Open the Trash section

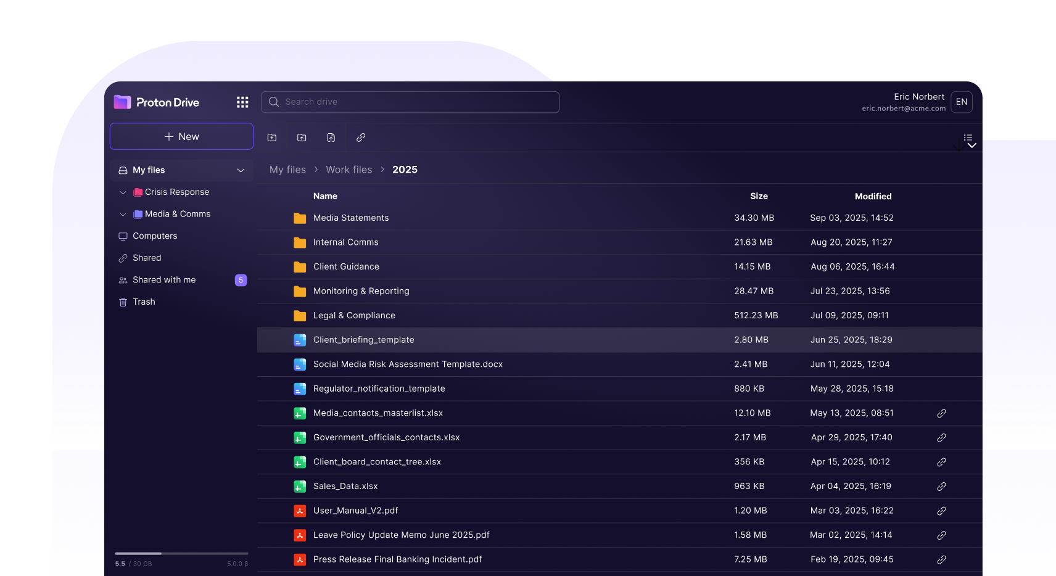tap(144, 302)
